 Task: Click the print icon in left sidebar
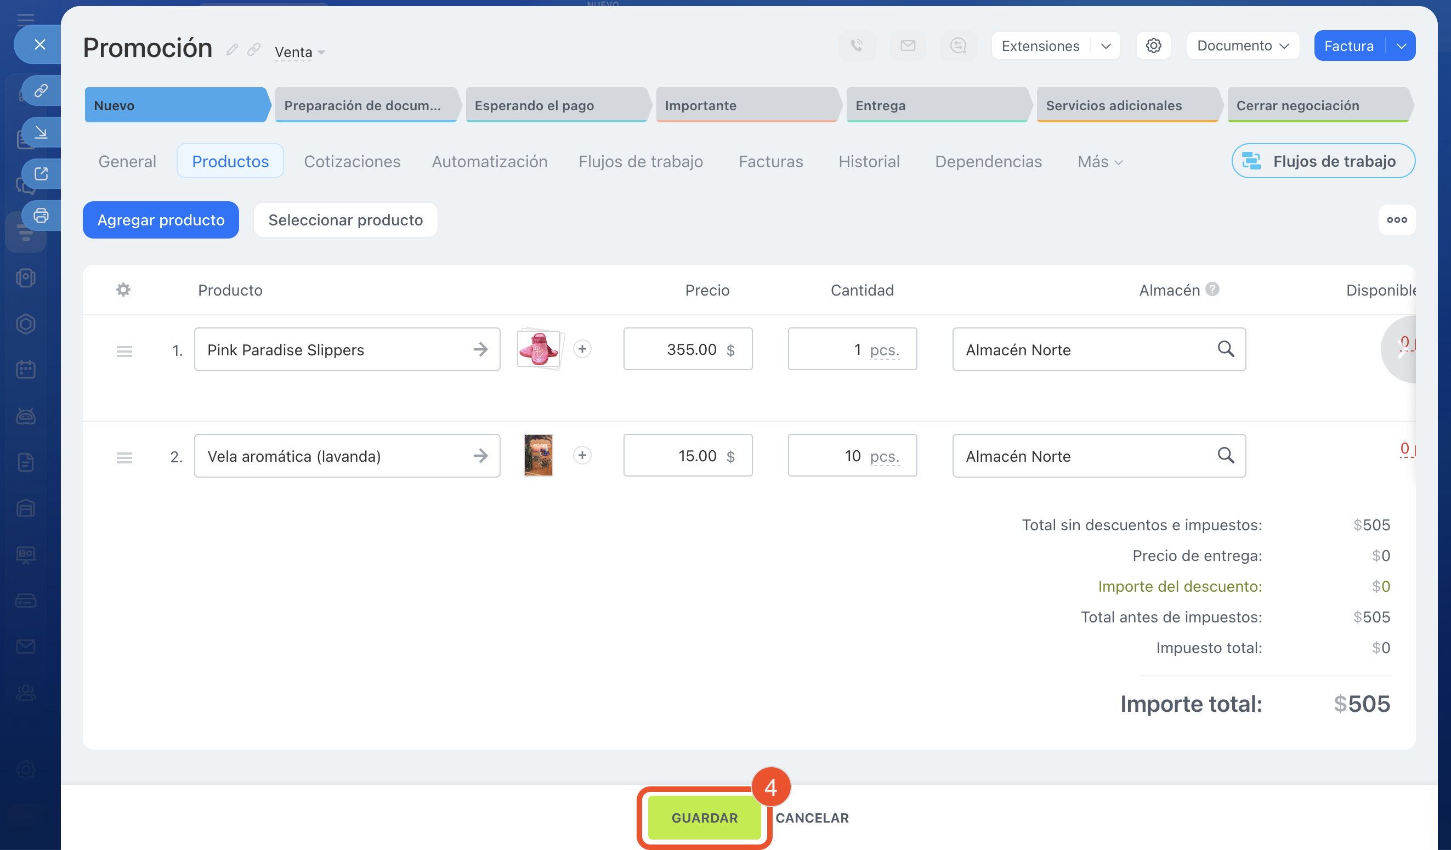[41, 216]
